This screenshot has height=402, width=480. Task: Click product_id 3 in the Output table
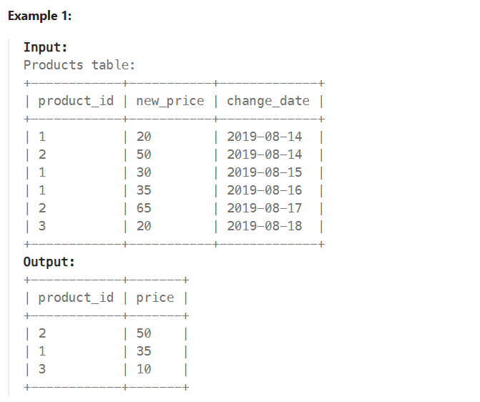point(41,369)
